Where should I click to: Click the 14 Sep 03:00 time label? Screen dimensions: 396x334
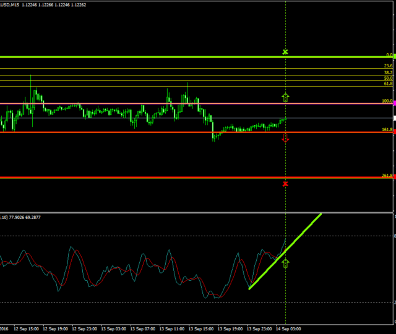pos(288,328)
